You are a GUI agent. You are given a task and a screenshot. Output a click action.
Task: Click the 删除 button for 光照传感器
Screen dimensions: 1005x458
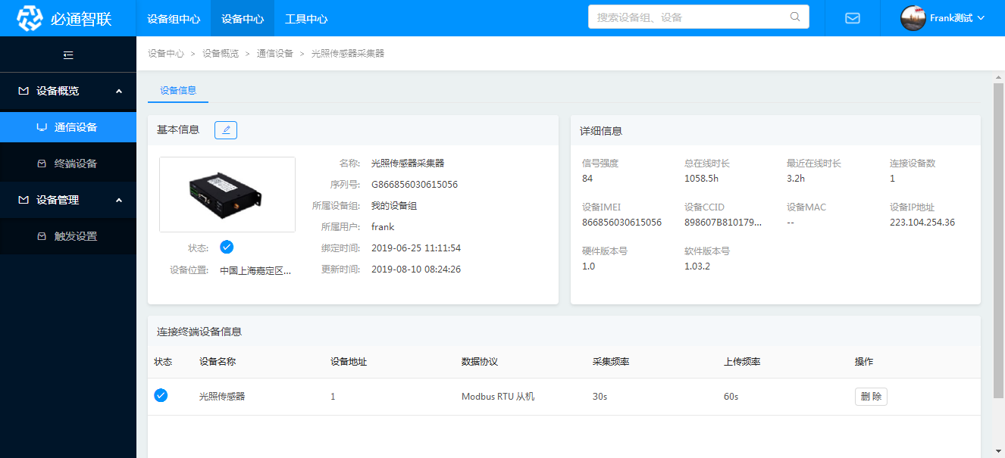(x=871, y=396)
